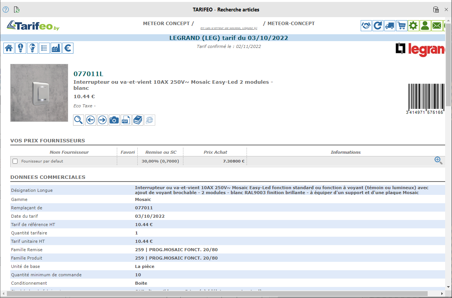The image size is (452, 298).
Task: Click the camera photo icon
Action: [114, 120]
